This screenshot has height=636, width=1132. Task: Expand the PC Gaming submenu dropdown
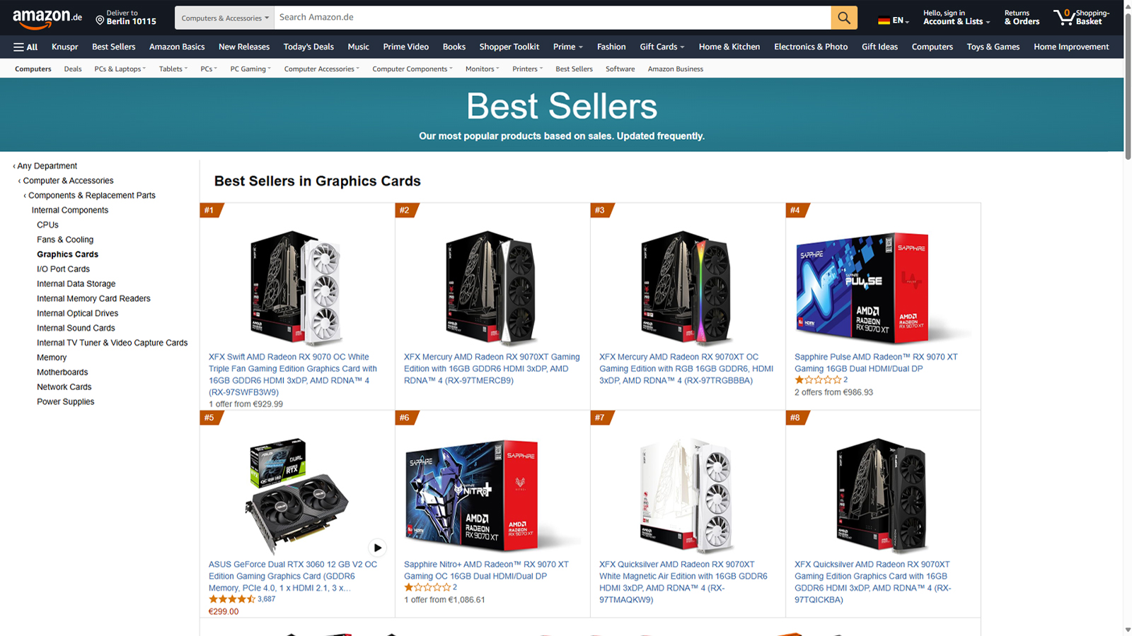coord(250,69)
